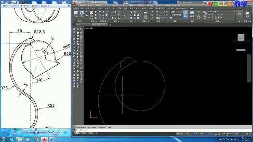Add a new layout with plus button
Screen dimensions: 253x142
point(96,133)
